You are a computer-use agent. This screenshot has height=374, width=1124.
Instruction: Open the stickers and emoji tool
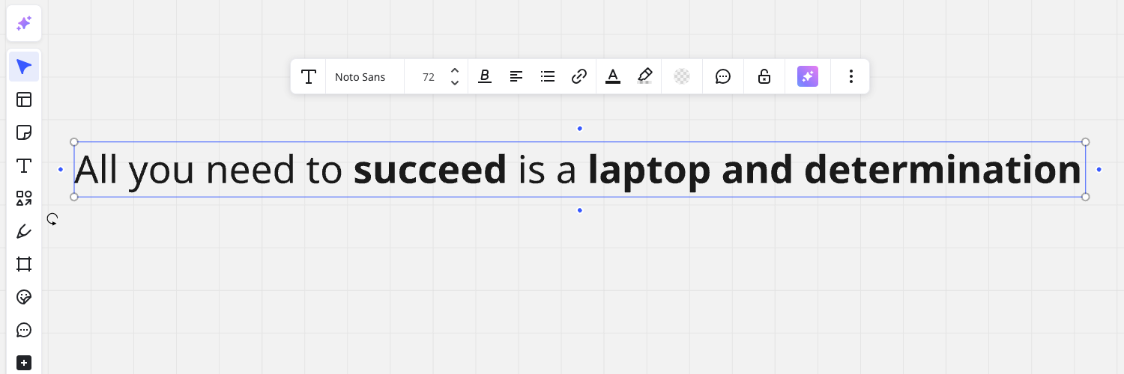24,297
